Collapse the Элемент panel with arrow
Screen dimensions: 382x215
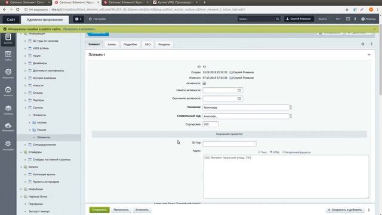click(x=369, y=55)
